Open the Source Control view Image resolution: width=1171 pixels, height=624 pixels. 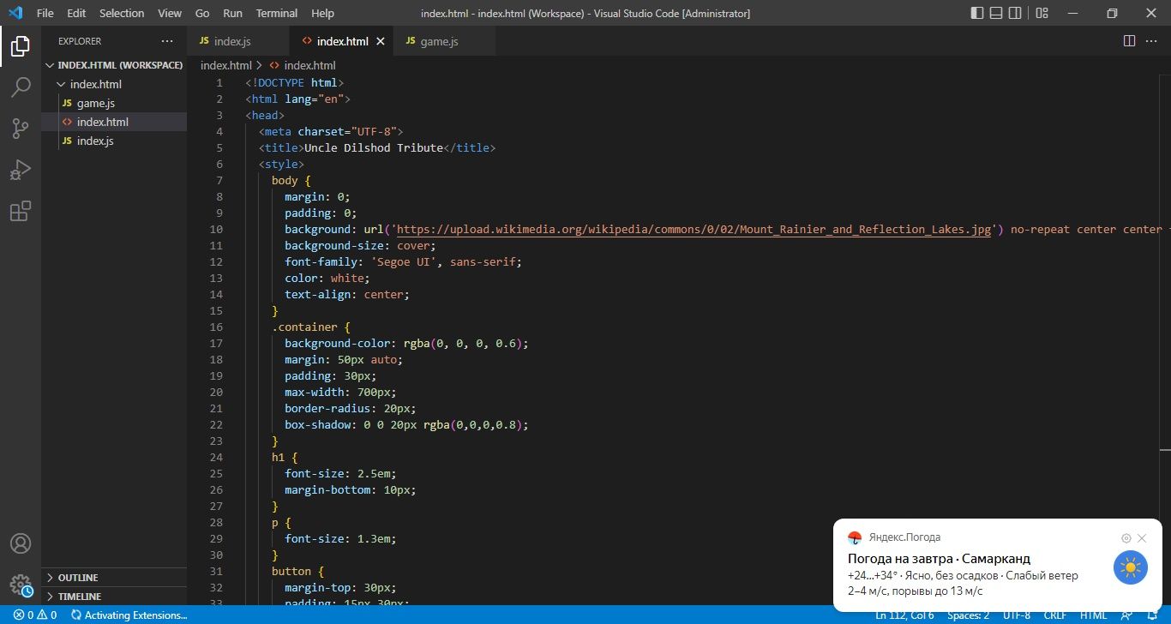click(21, 129)
